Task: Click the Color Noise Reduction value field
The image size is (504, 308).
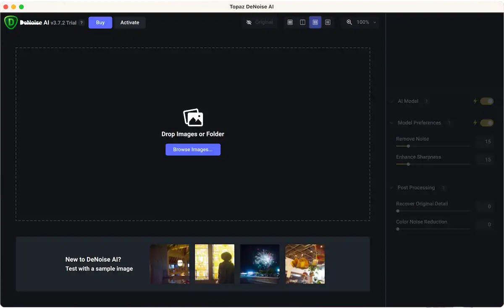Action: click(x=485, y=224)
